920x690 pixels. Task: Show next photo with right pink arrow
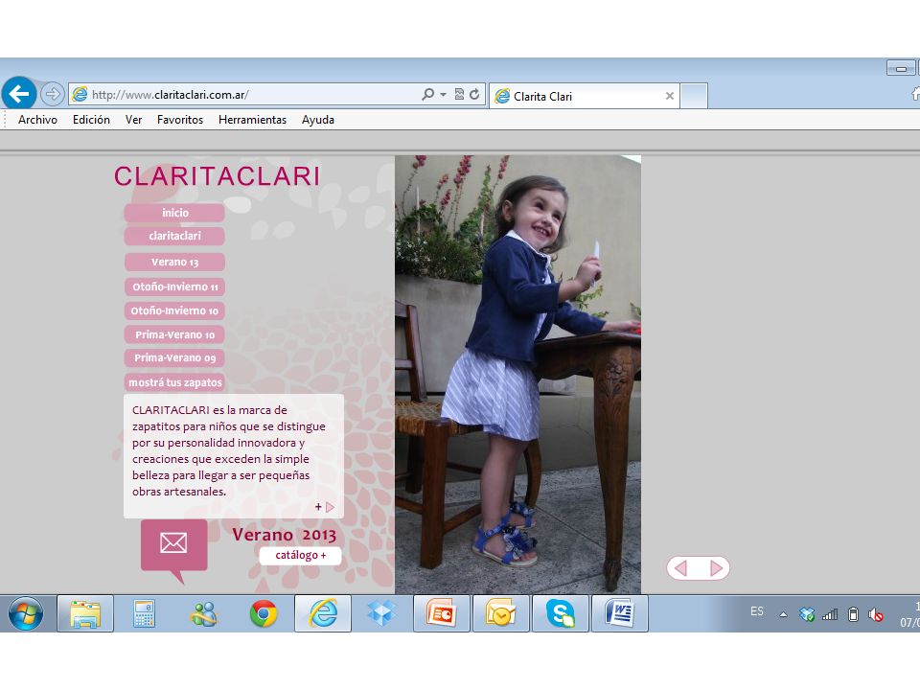click(x=716, y=568)
